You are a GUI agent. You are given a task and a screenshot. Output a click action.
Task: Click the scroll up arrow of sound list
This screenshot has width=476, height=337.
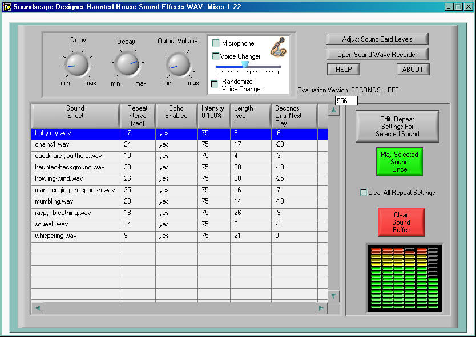[334, 110]
